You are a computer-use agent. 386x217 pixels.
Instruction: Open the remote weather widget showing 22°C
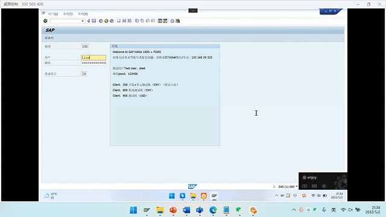coord(51,196)
